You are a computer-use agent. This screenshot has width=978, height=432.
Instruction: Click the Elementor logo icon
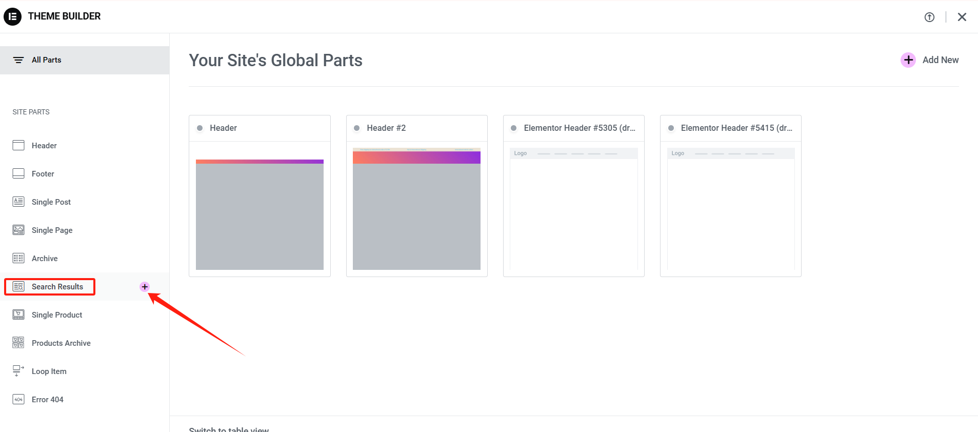13,16
